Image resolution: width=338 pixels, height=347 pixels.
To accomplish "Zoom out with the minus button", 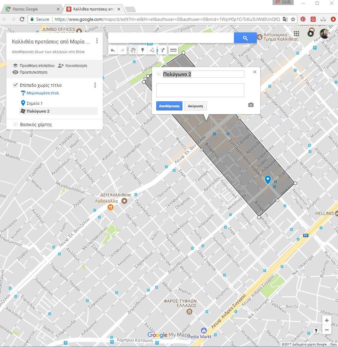I will pyautogui.click(x=327, y=330).
